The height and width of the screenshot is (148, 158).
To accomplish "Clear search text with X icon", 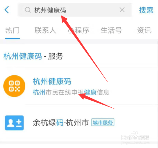I will pyautogui.click(x=122, y=10).
